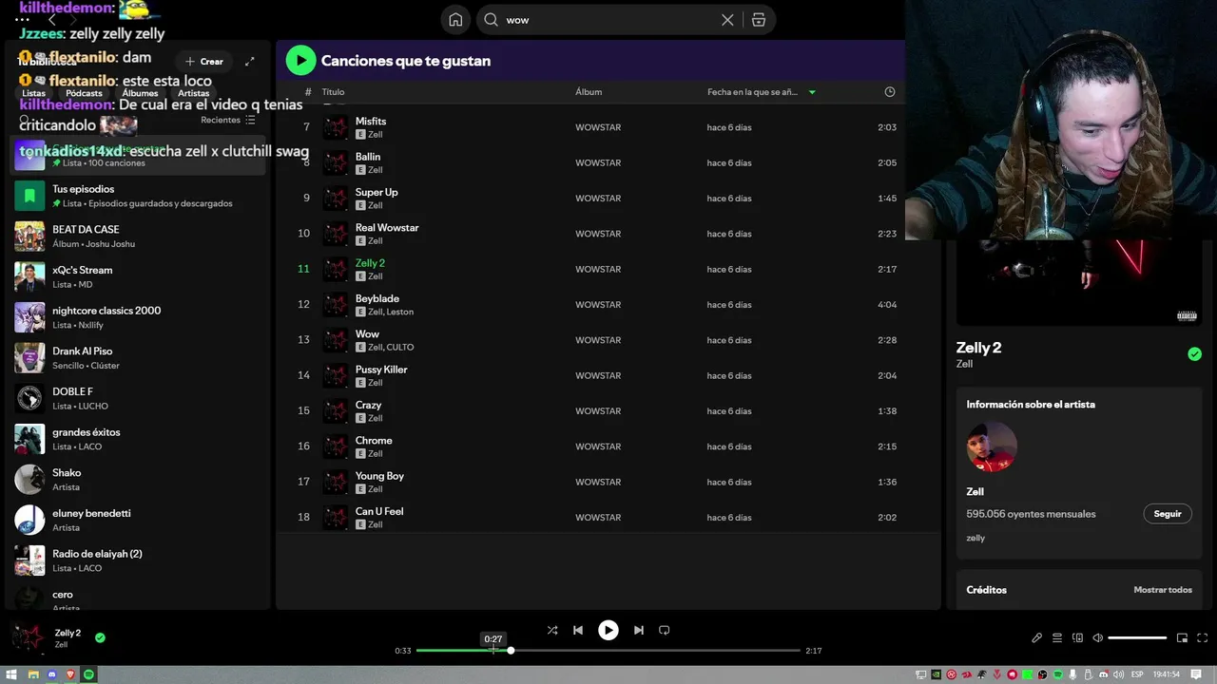Sort tracks by Álbum column
Viewport: 1217px width, 684px height.
[589, 92]
